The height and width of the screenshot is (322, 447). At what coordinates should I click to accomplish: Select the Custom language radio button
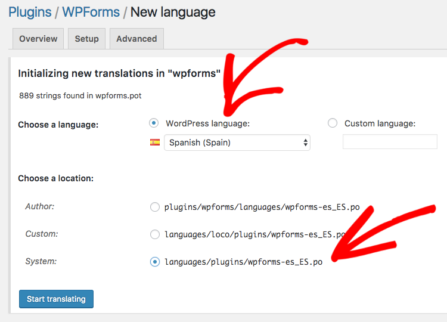(333, 123)
